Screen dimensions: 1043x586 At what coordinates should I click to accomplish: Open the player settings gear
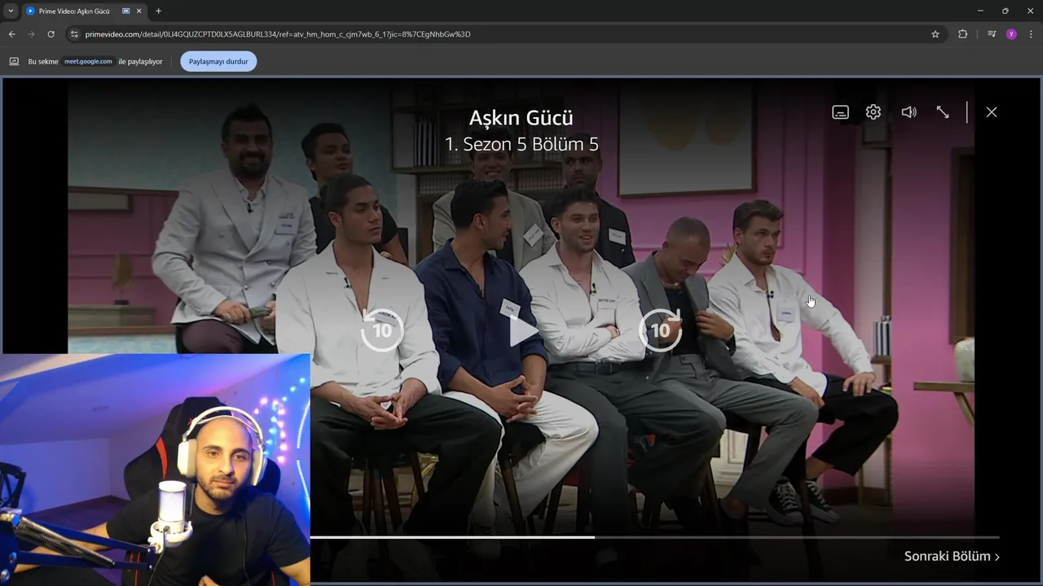(874, 112)
